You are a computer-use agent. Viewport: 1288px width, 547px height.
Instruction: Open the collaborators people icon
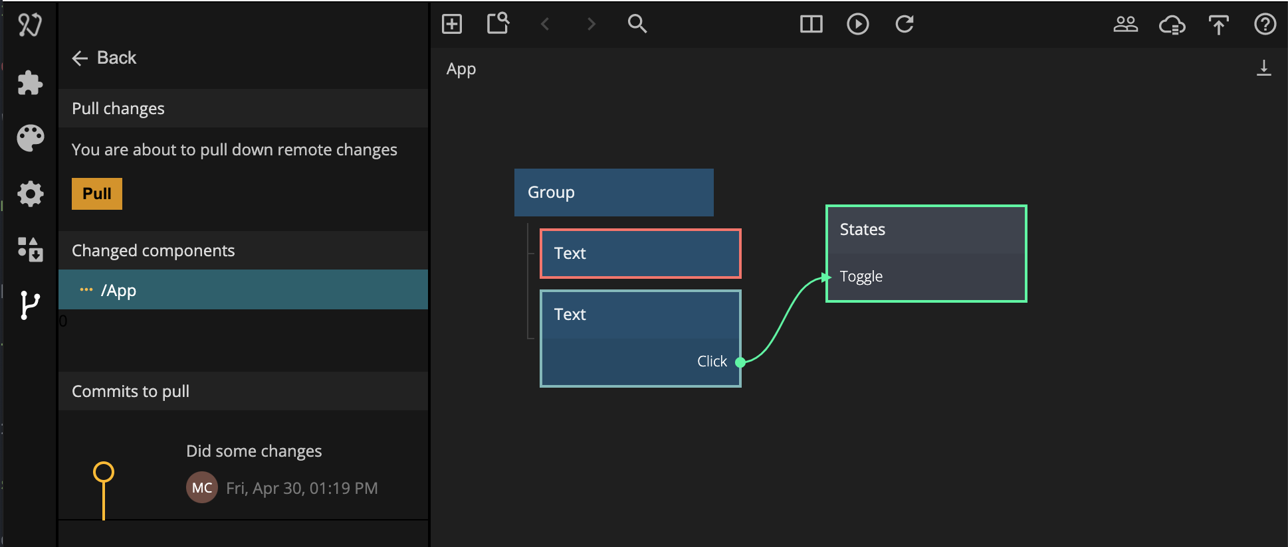pos(1125,25)
